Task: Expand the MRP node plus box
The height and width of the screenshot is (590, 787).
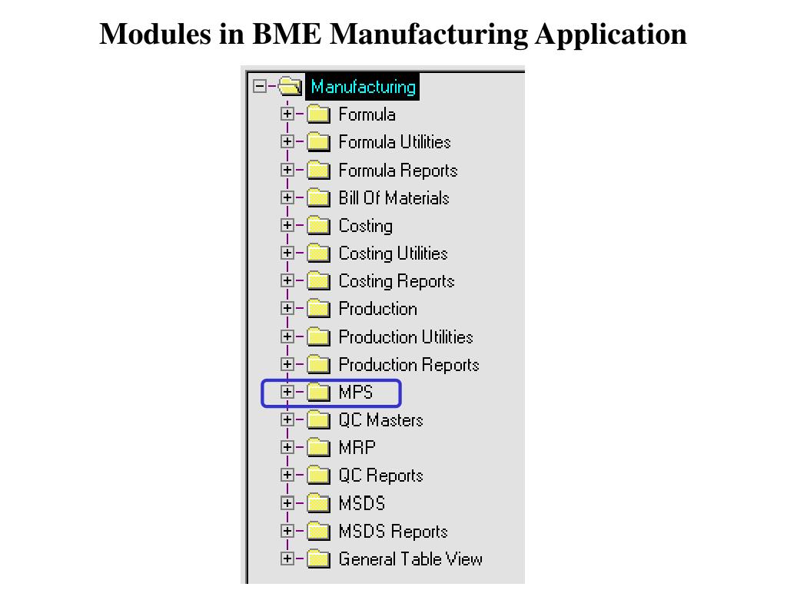Action: tap(287, 447)
